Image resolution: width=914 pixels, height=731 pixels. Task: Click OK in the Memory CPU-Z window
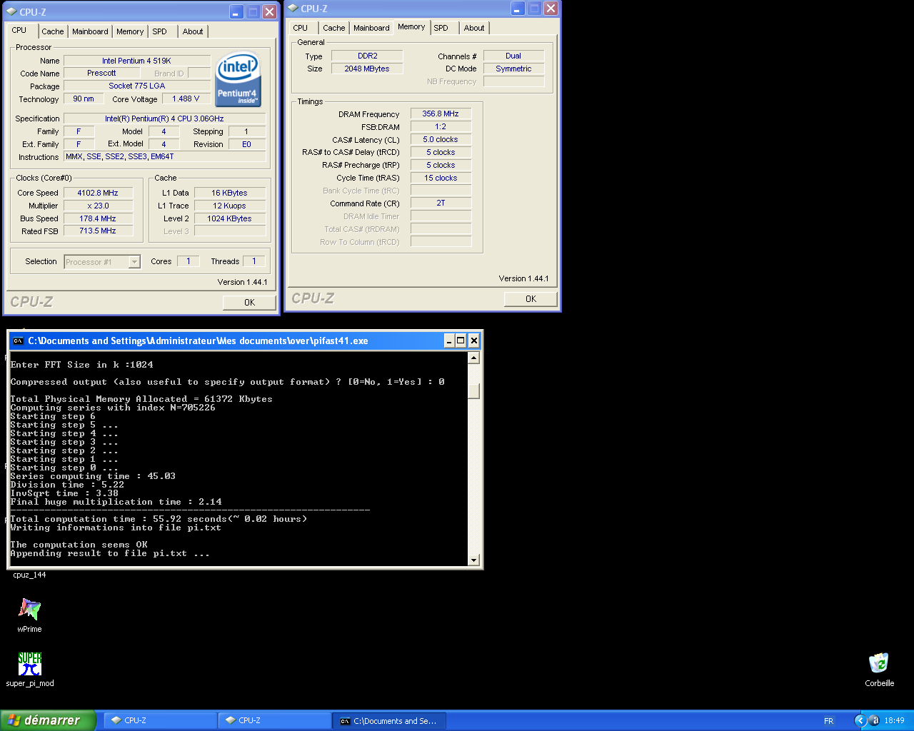(531, 299)
